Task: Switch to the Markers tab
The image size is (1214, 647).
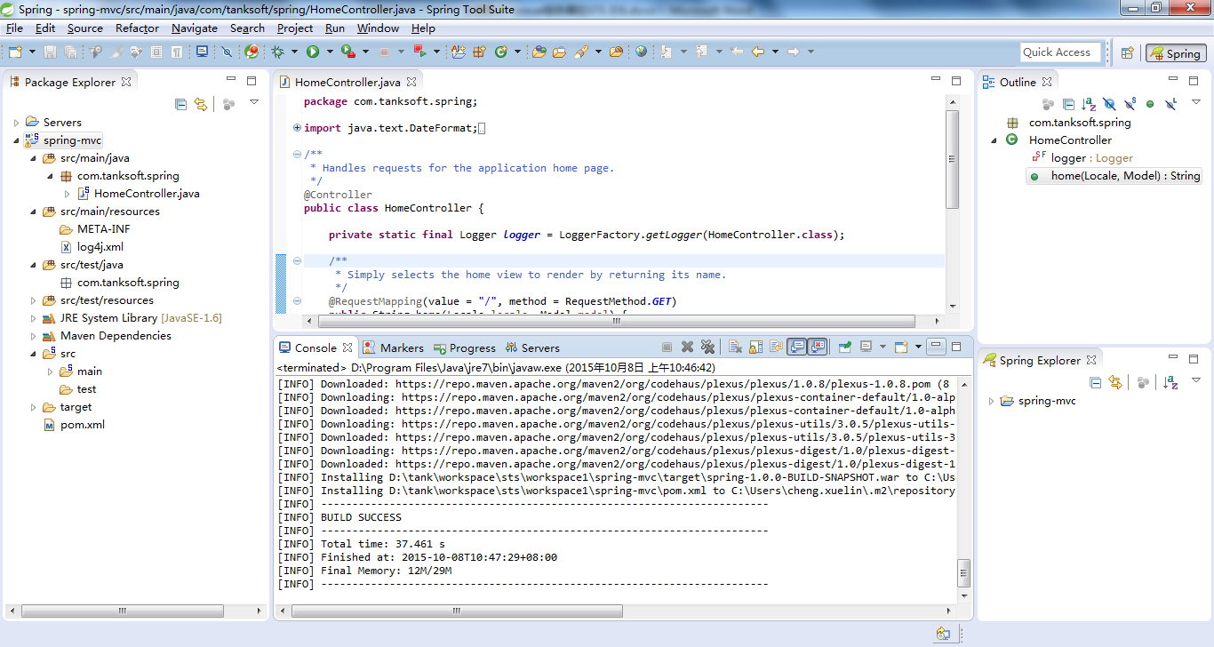Action: pos(395,347)
